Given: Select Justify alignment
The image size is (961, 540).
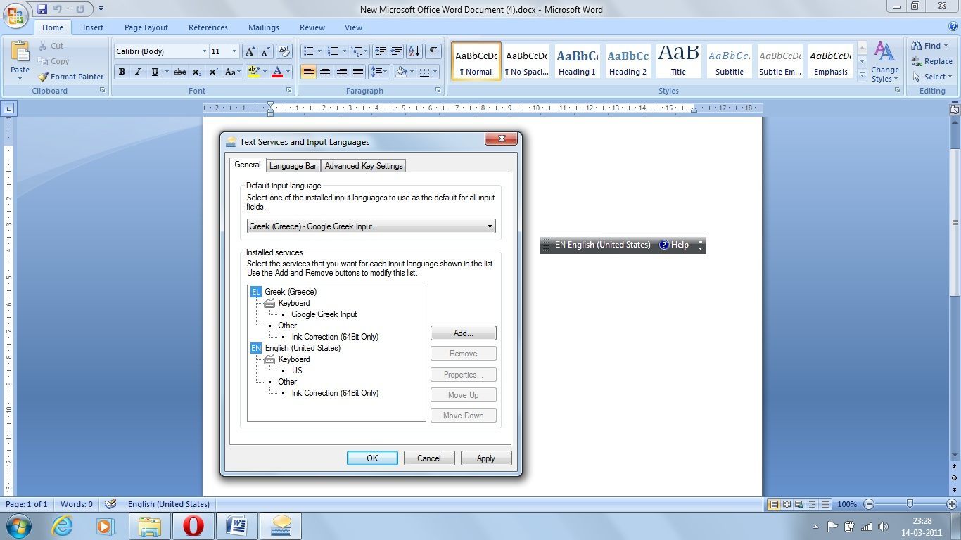Looking at the screenshot, I should tap(358, 72).
